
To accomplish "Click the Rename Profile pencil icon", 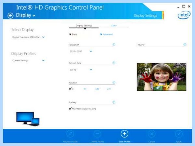I will point(70,134).
